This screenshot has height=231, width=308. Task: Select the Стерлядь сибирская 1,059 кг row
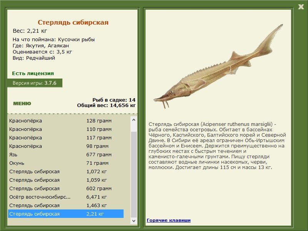tap(66, 180)
